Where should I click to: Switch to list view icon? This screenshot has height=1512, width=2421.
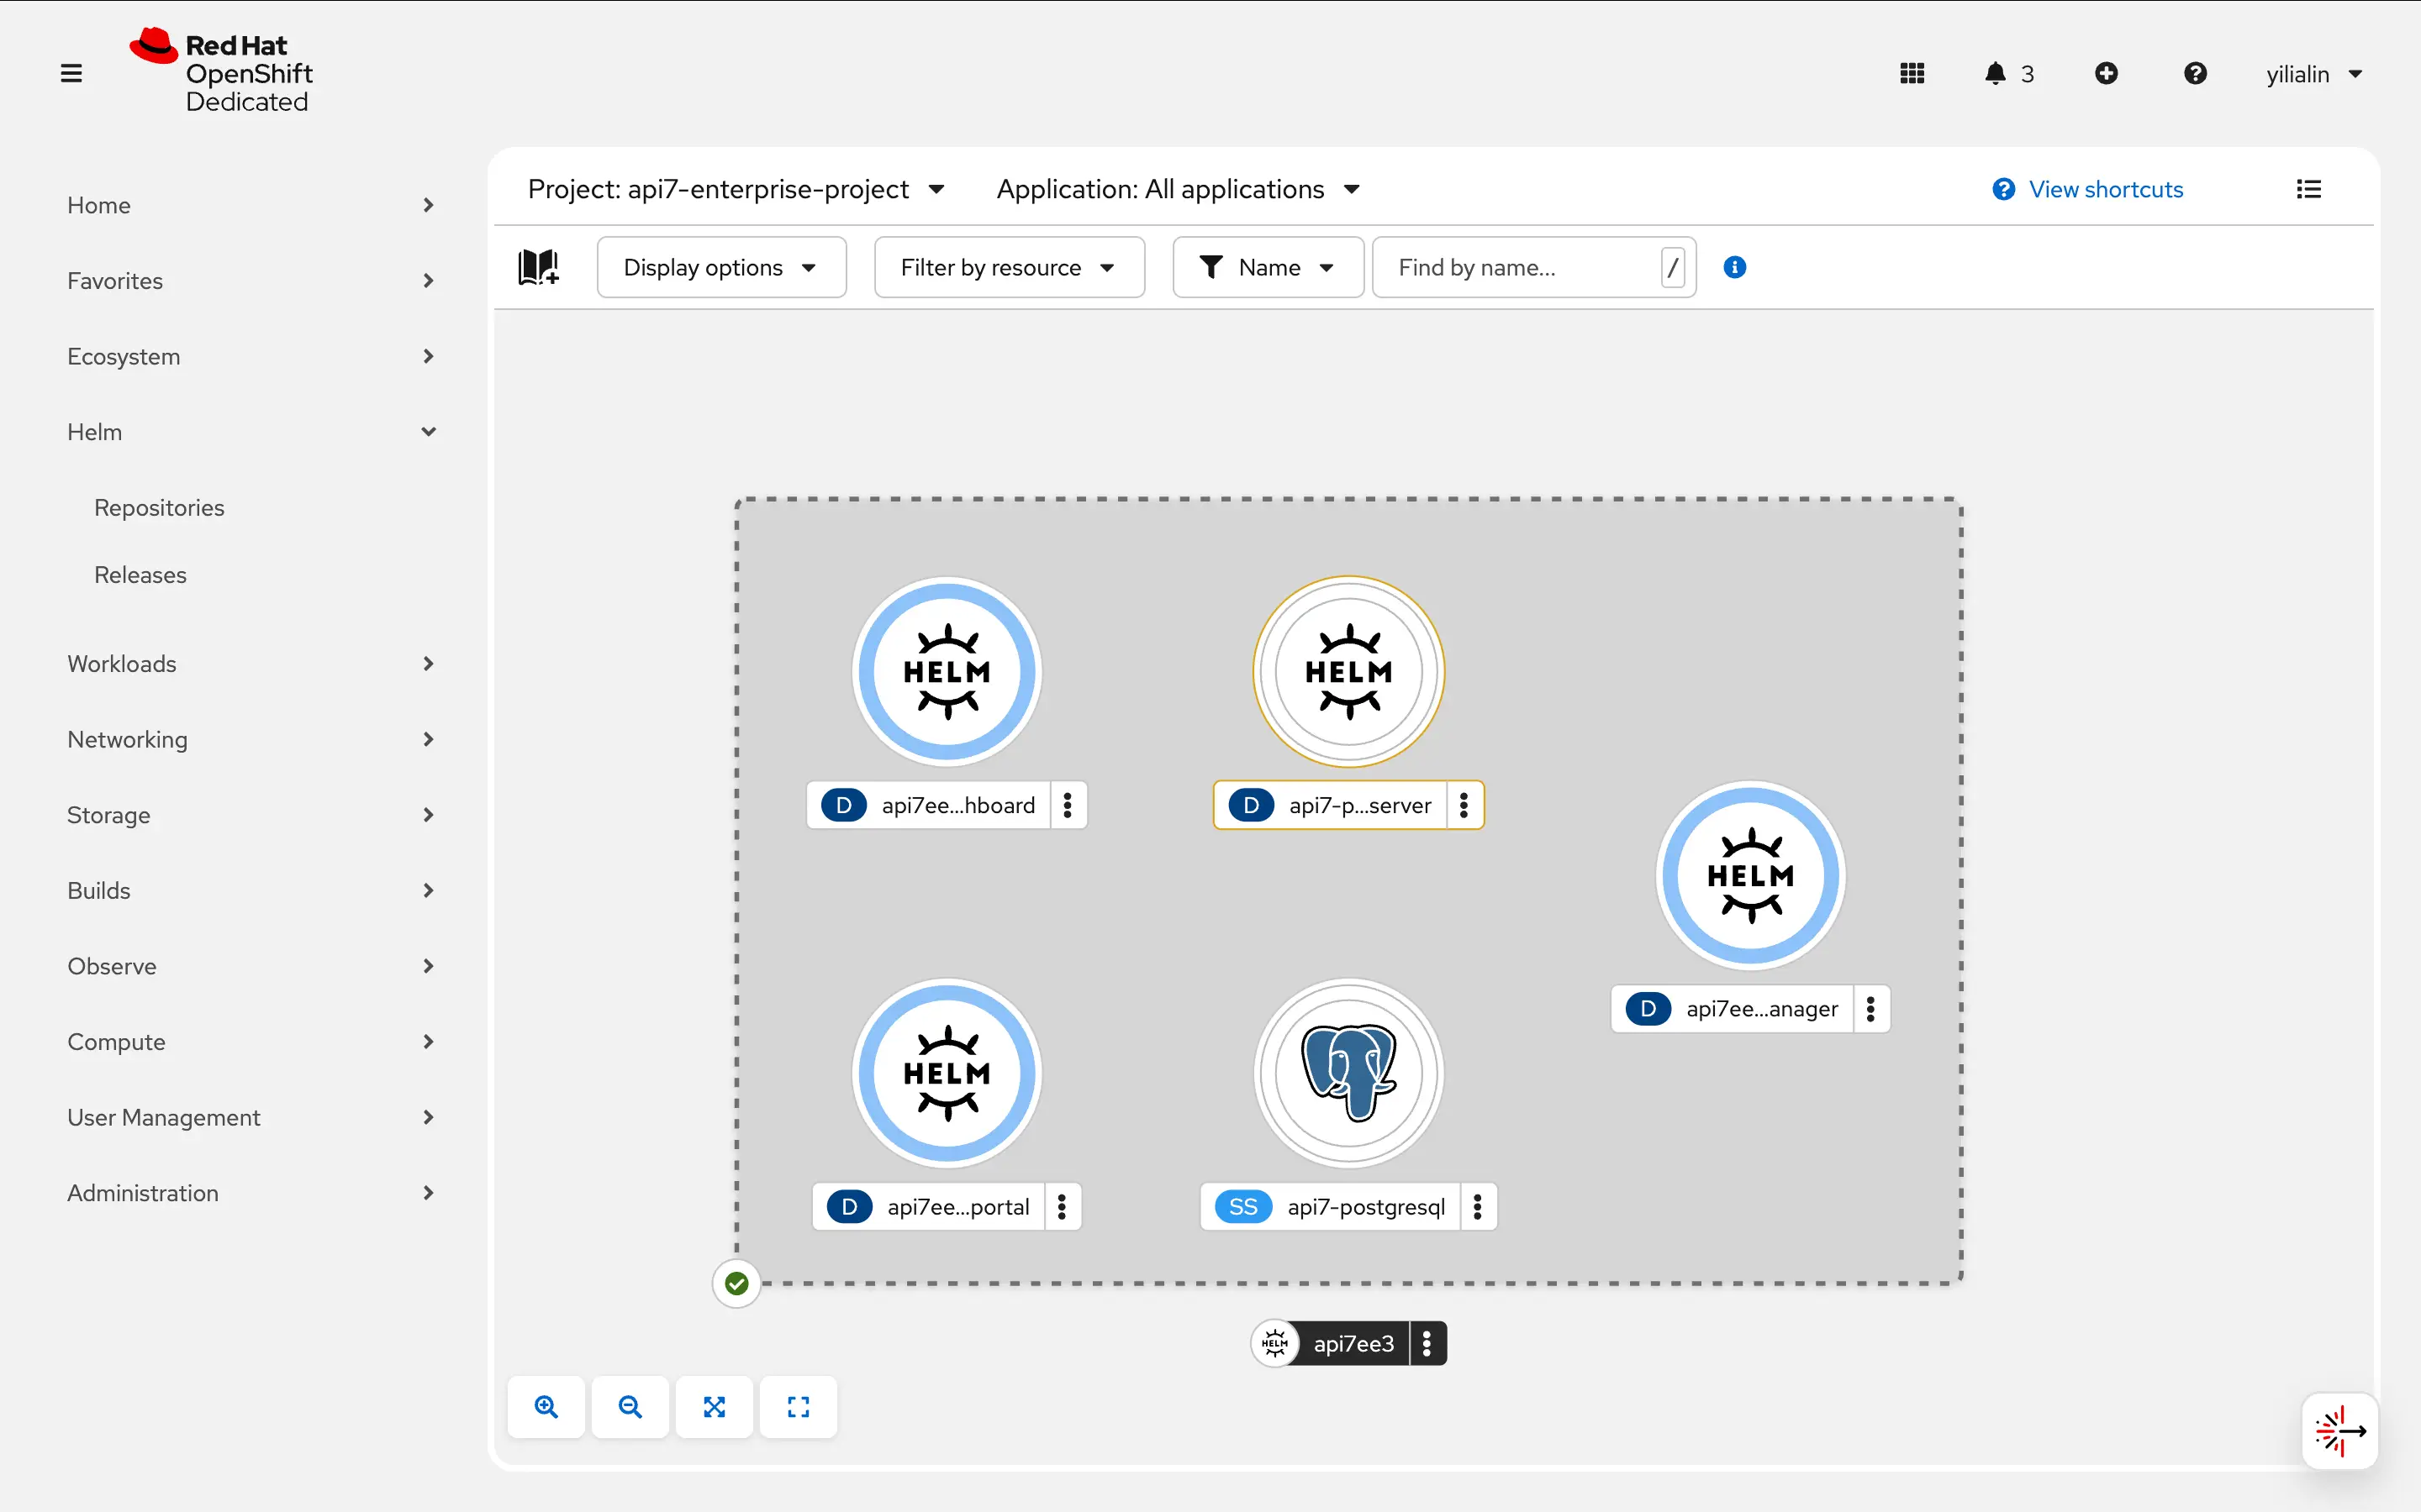click(x=2309, y=189)
